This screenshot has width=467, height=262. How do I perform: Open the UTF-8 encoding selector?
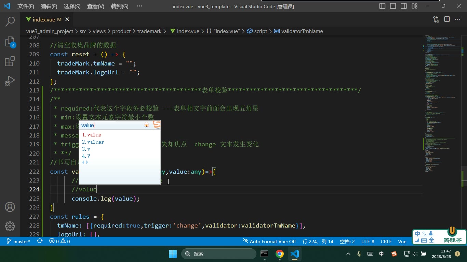click(368, 241)
